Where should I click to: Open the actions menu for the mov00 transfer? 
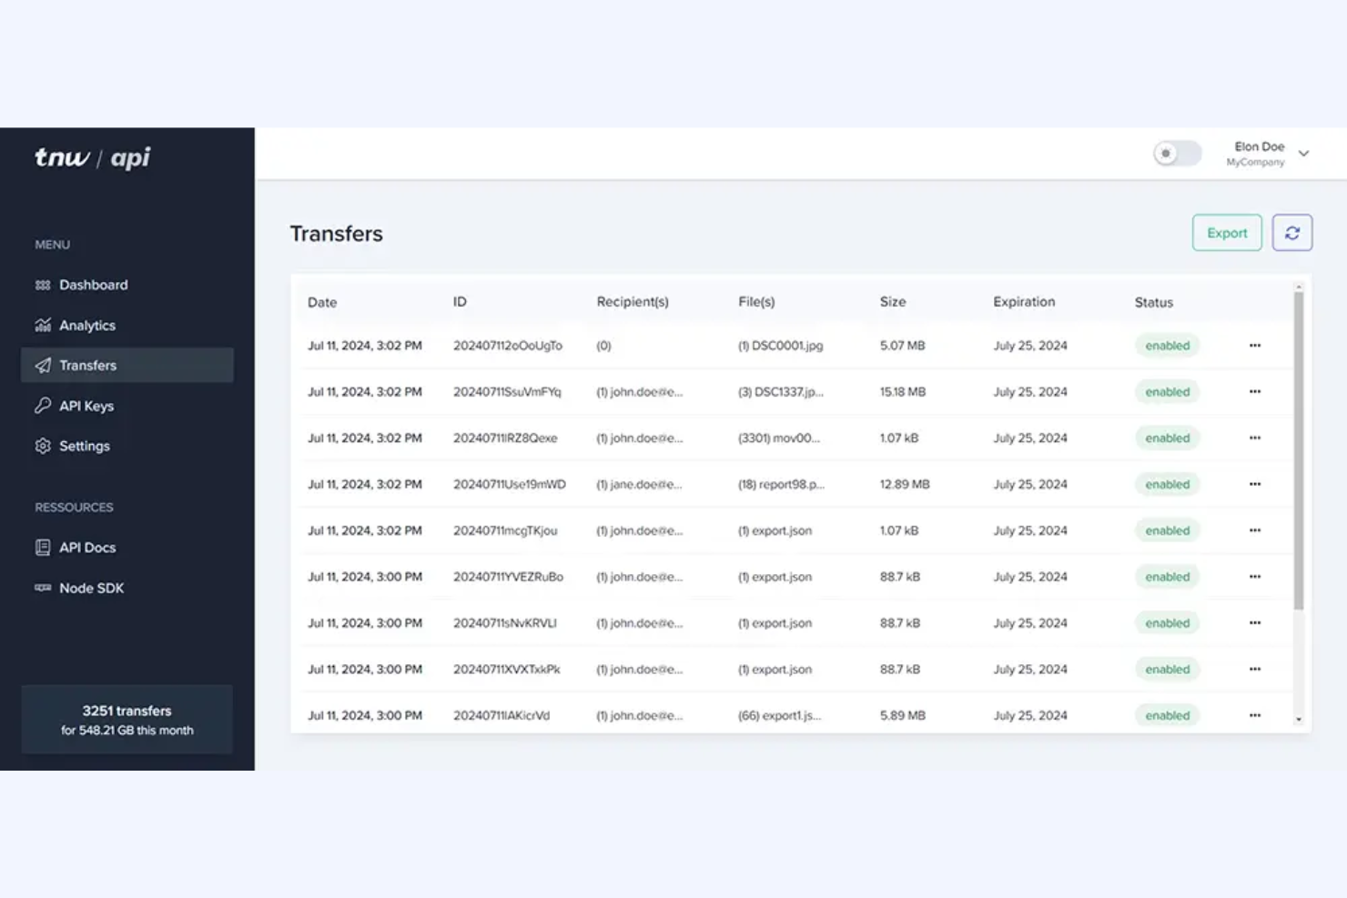(x=1255, y=438)
